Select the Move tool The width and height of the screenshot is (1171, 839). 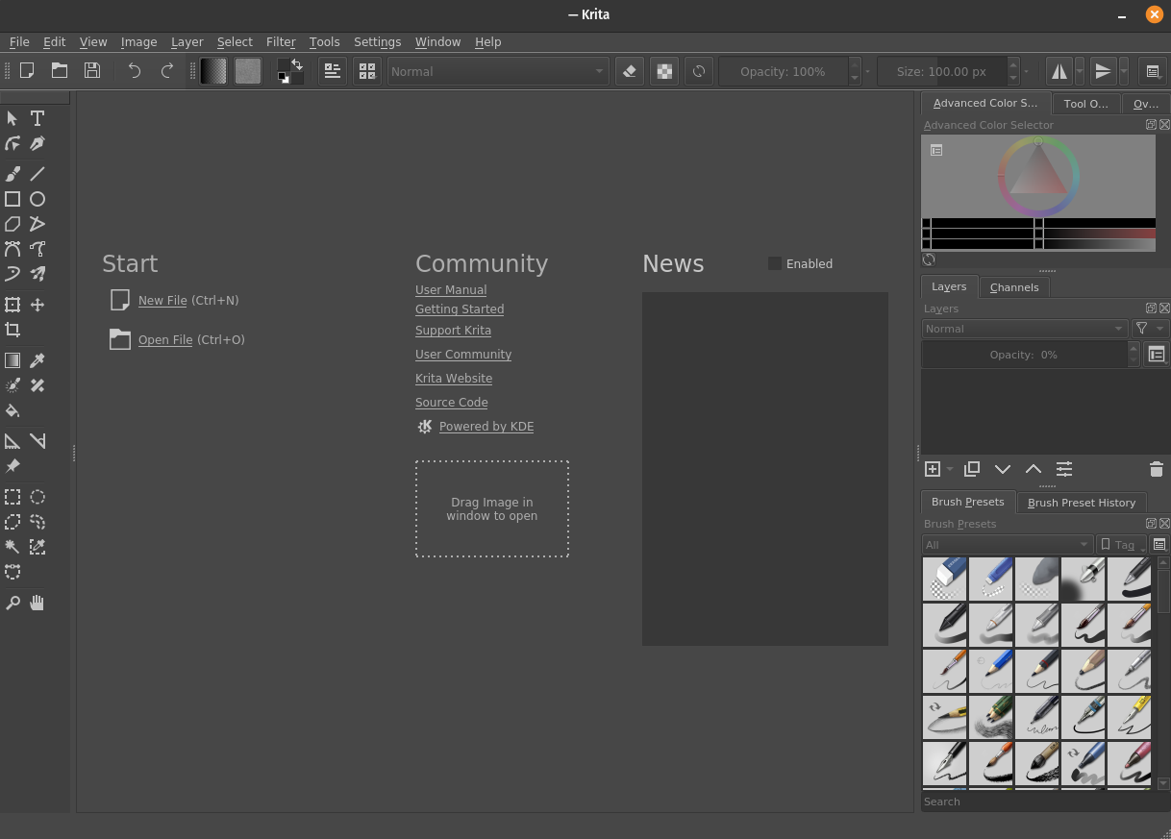pos(37,305)
